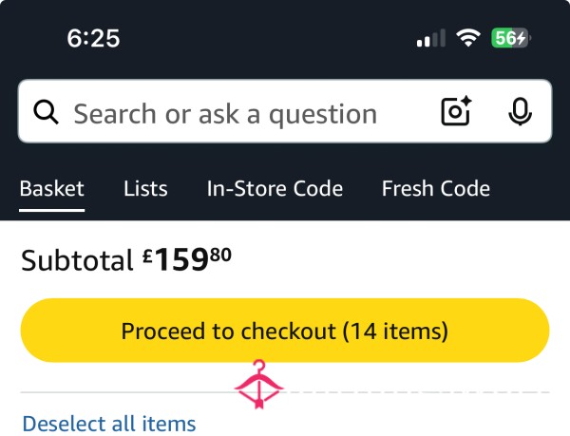Proceed to checkout with 14 items
Viewport: 570px width, 436px height.
(285, 331)
